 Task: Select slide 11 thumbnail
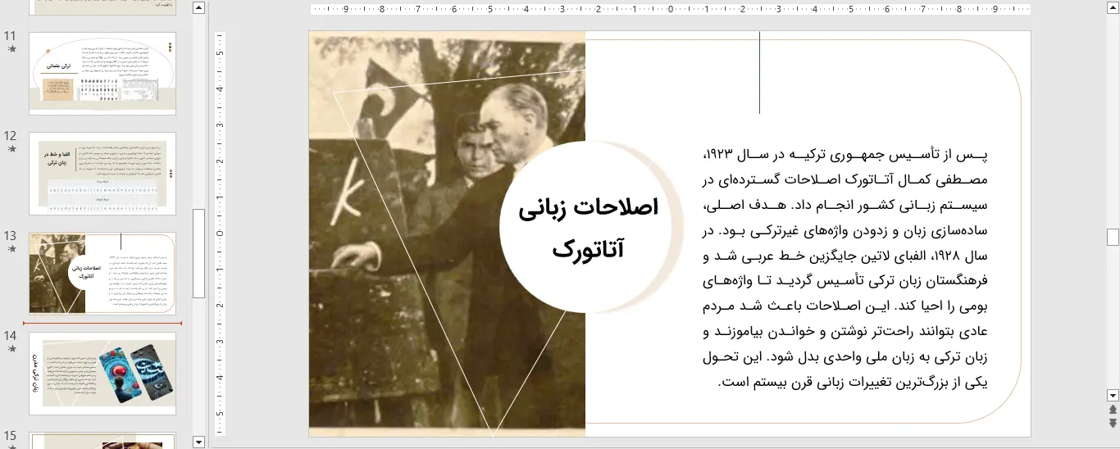click(102, 73)
